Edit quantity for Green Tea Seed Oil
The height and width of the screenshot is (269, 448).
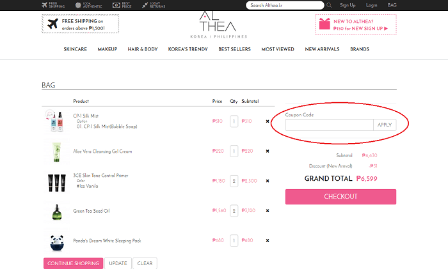[234, 211]
